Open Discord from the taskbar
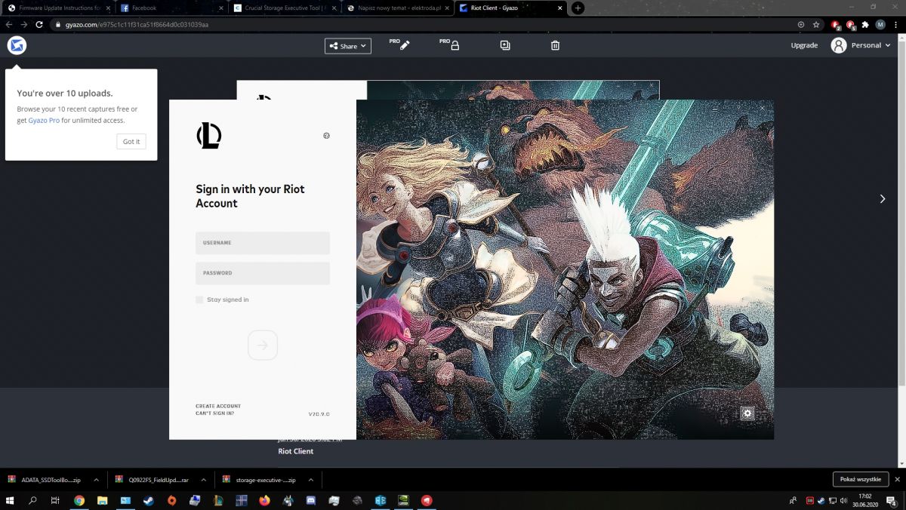 310,500
